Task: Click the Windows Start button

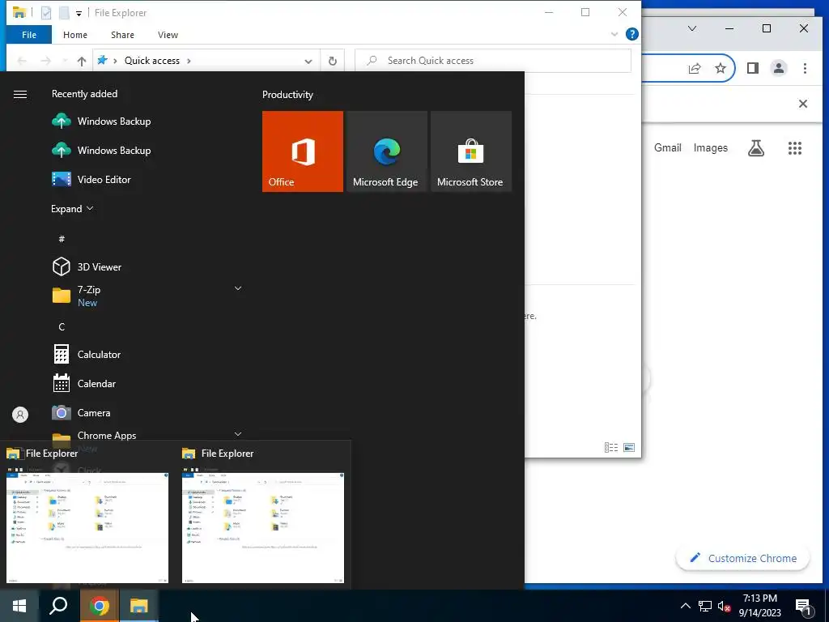Action: tap(19, 606)
